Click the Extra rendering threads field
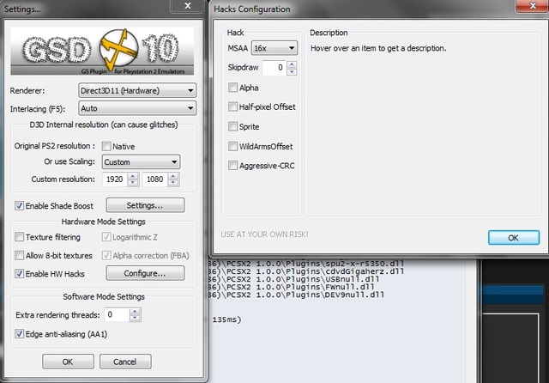Screen dimensions: 549x383 (x=117, y=314)
